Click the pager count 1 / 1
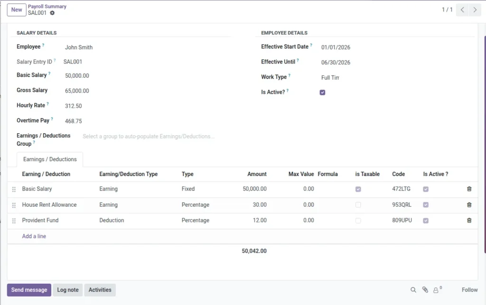Image resolution: width=486 pixels, height=305 pixels. pos(447,10)
